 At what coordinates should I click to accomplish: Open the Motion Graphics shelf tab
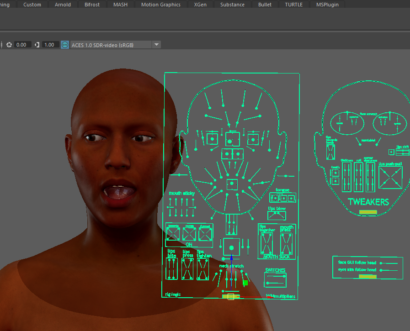click(x=161, y=5)
